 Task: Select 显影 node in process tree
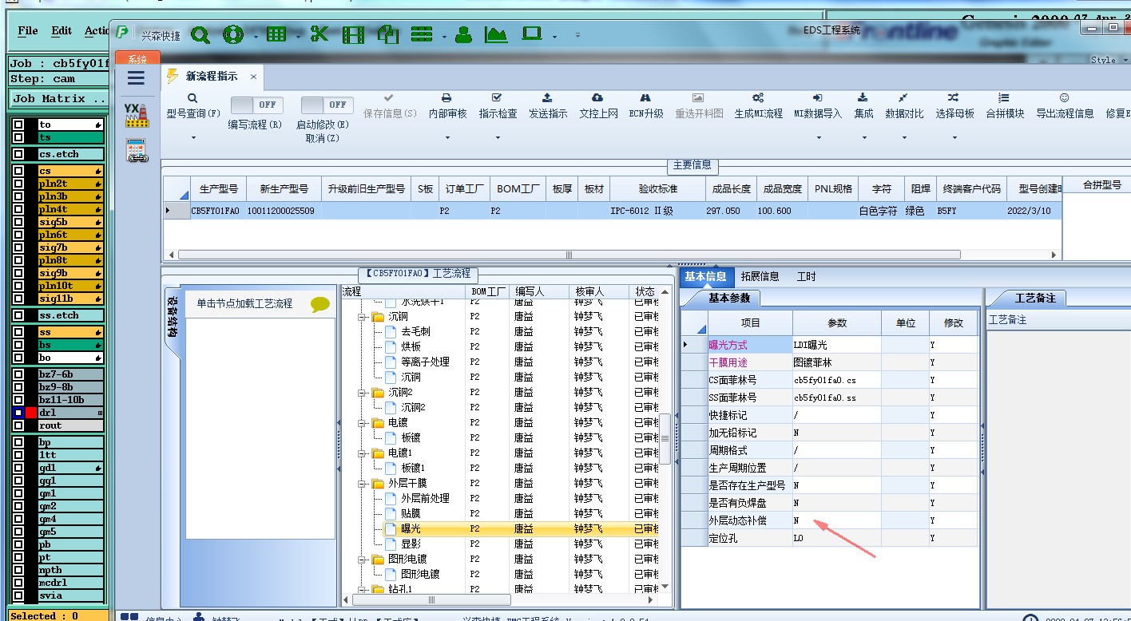[411, 544]
